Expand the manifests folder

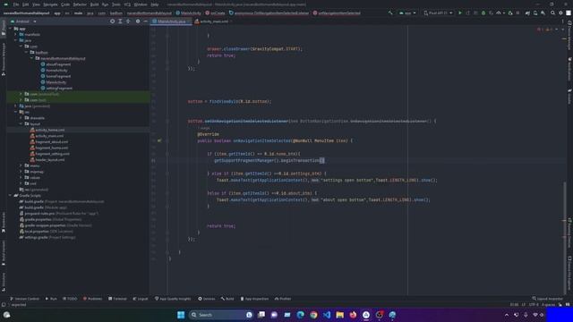(x=16, y=34)
